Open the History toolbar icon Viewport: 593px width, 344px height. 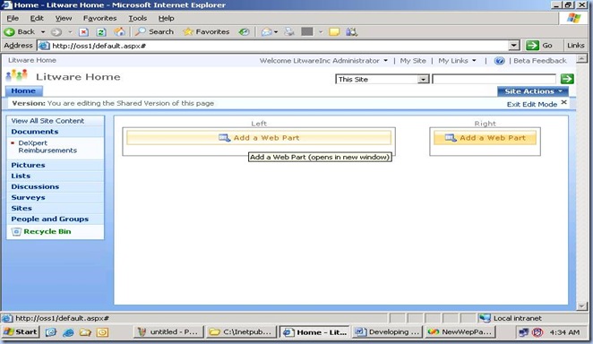[244, 32]
